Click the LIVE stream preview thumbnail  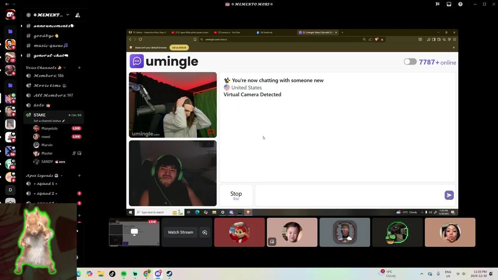134,232
